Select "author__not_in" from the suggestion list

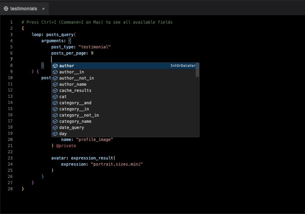[x=76, y=78]
